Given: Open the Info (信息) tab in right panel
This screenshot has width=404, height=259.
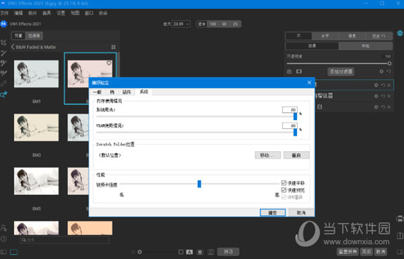Looking at the screenshot, I should (x=352, y=36).
